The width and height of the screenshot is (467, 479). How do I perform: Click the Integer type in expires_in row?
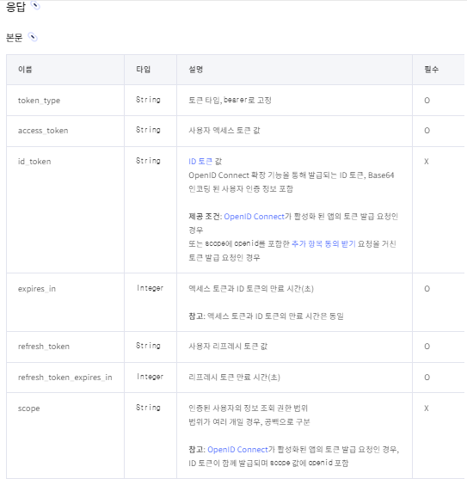(x=150, y=288)
